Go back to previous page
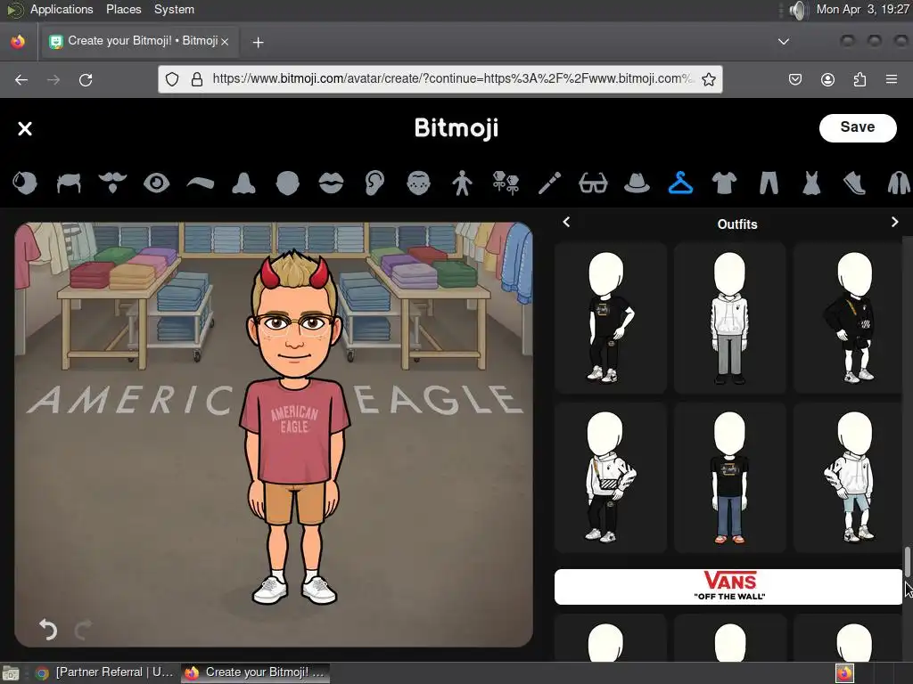 click(x=21, y=79)
